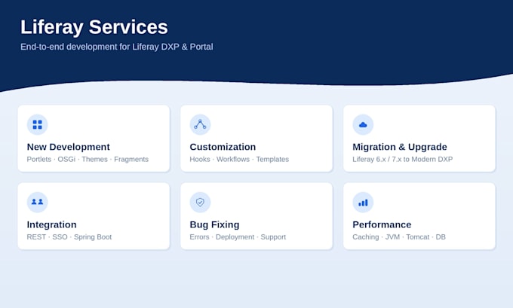Click the New Development grid icon

click(x=37, y=124)
